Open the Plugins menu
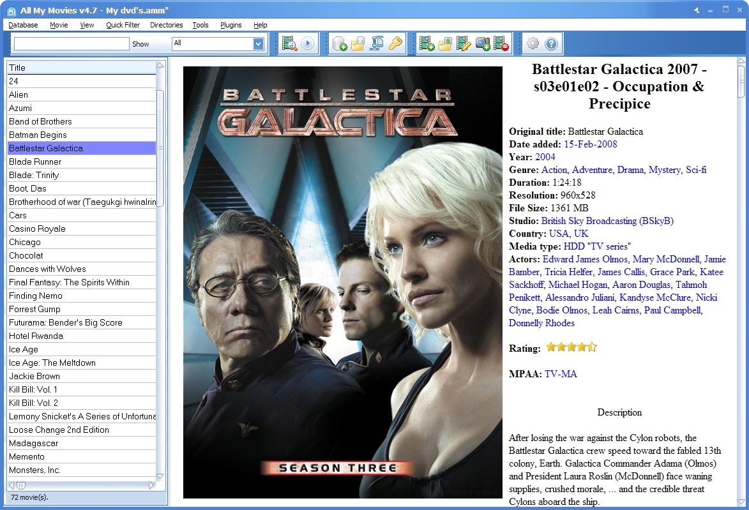This screenshot has width=749, height=510. pyautogui.click(x=231, y=25)
